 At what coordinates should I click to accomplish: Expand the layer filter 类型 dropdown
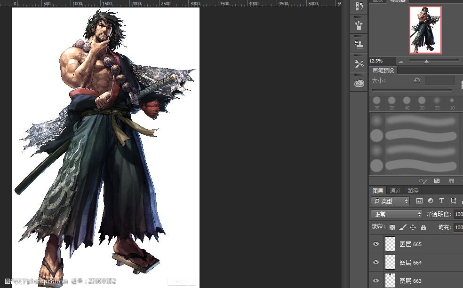tap(390, 201)
